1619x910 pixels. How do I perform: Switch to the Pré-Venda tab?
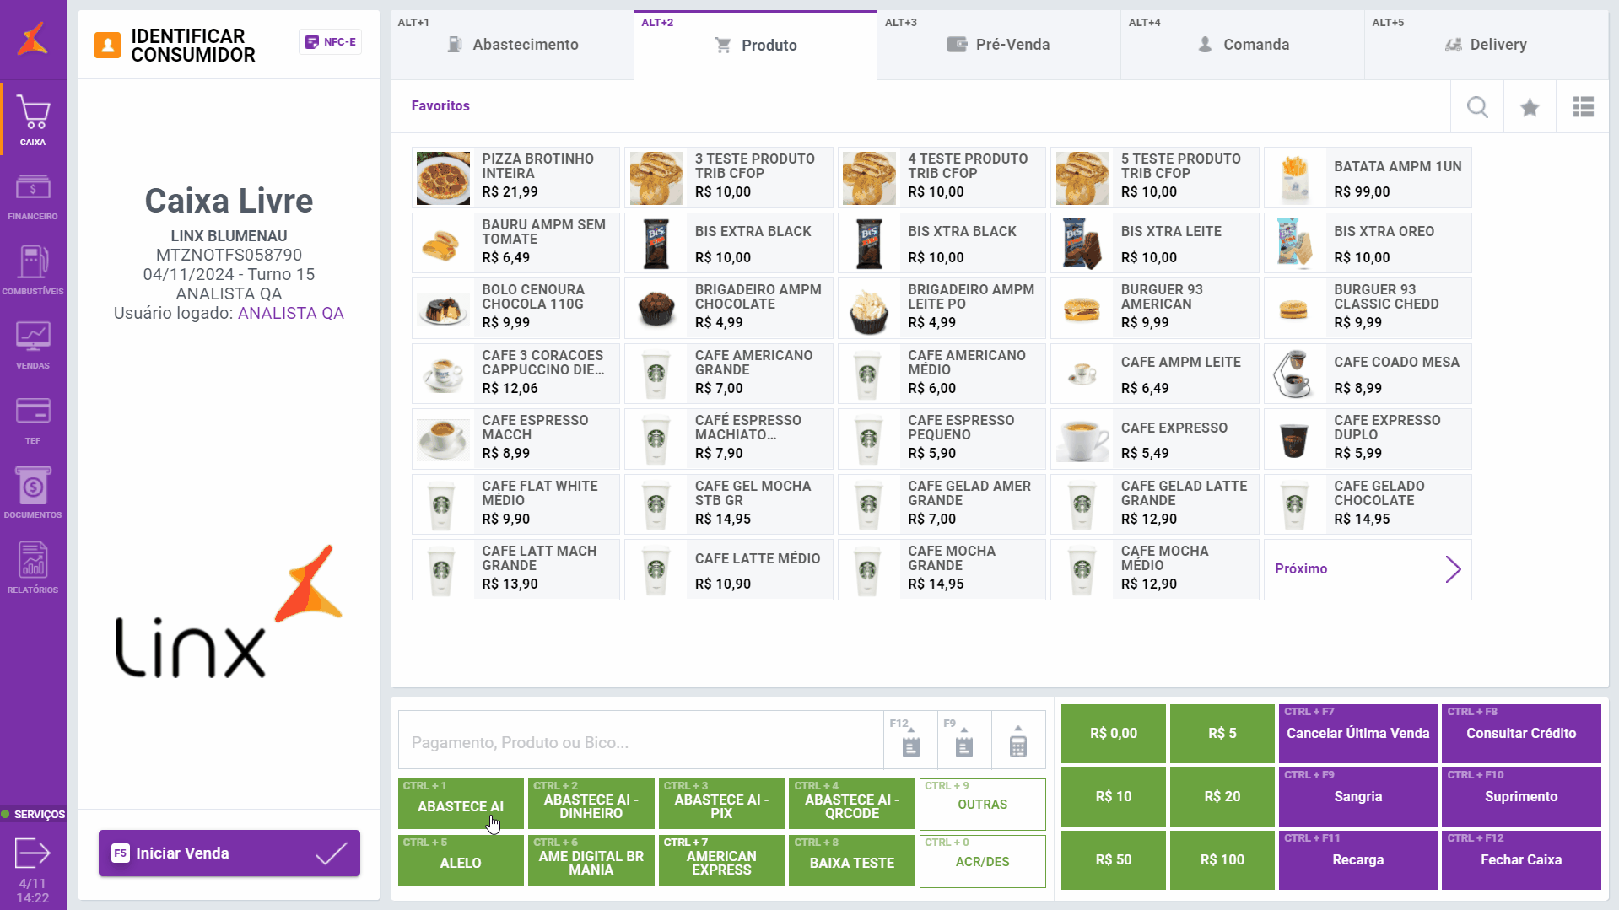999,45
